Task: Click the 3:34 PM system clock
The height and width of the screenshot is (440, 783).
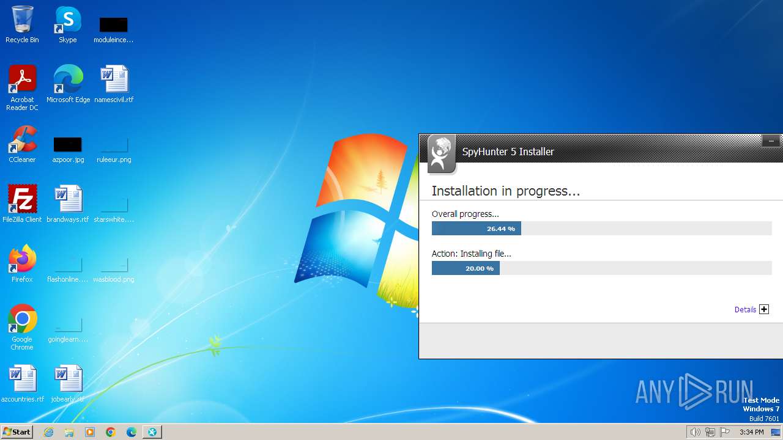Action: [751, 432]
